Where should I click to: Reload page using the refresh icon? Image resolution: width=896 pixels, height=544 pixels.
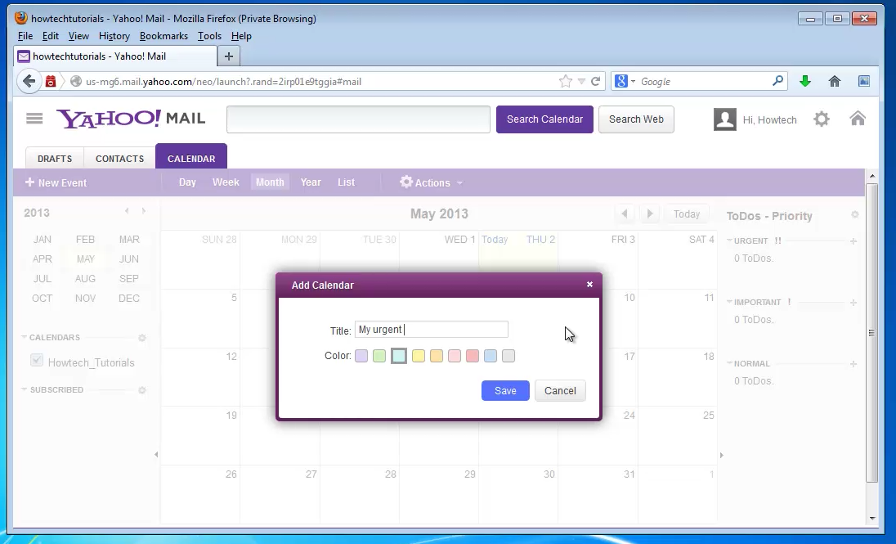(x=595, y=81)
